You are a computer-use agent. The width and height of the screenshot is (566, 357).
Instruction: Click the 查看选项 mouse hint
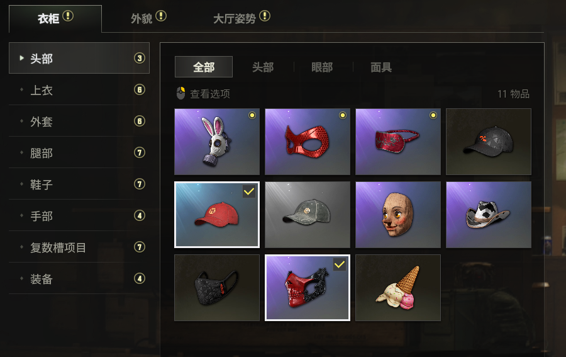(x=203, y=94)
